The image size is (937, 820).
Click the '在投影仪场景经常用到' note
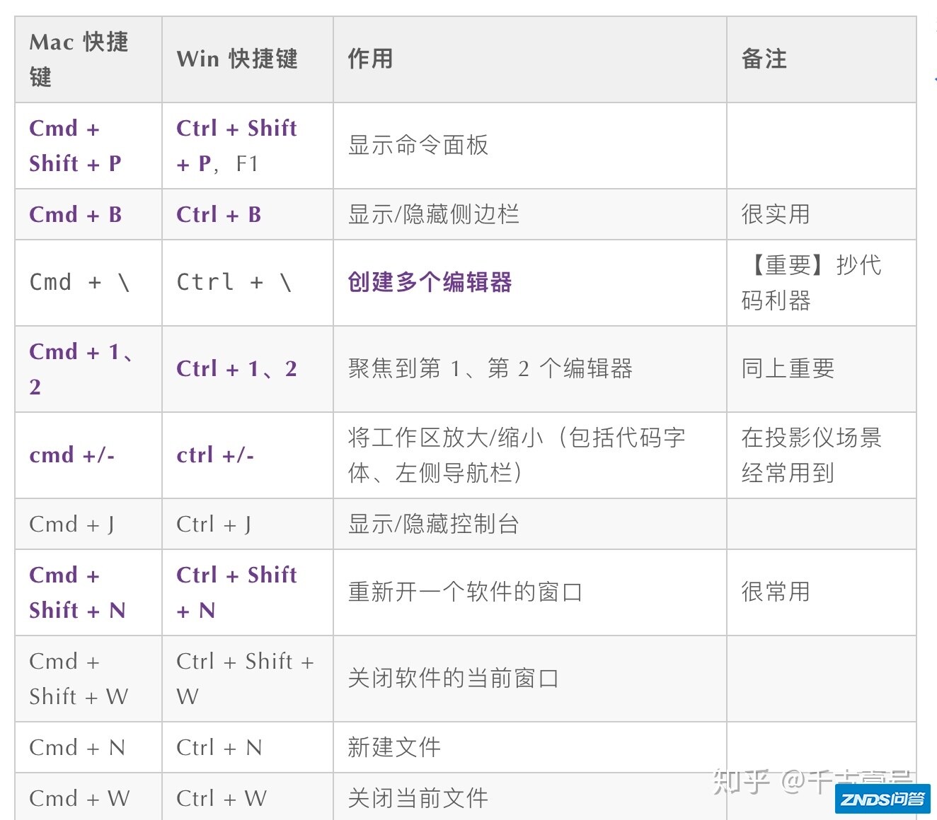822,455
